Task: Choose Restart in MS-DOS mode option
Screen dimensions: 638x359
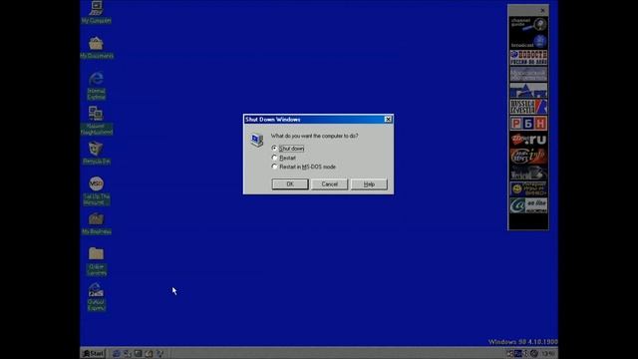Action: click(304, 167)
